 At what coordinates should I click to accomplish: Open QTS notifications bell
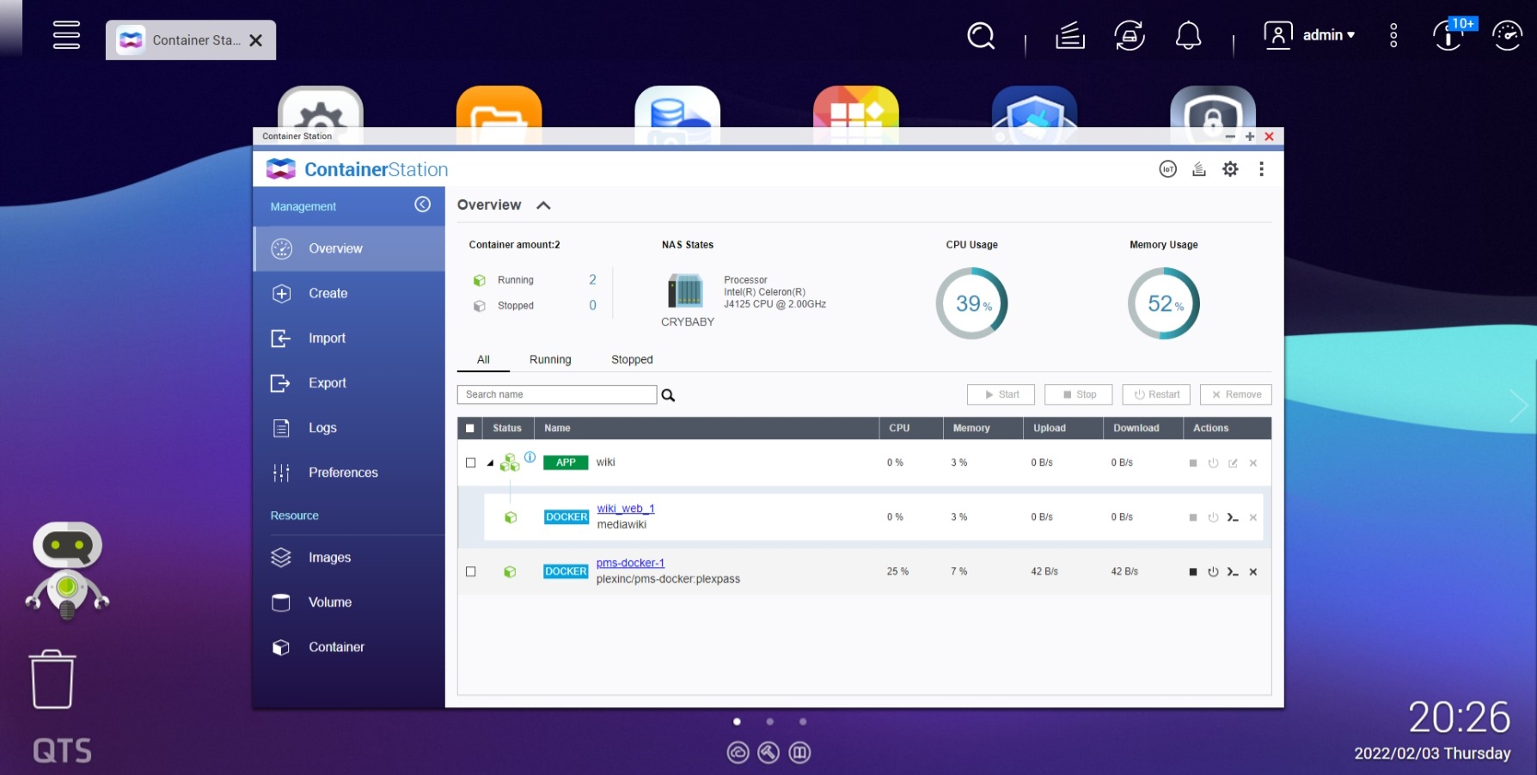coord(1188,36)
